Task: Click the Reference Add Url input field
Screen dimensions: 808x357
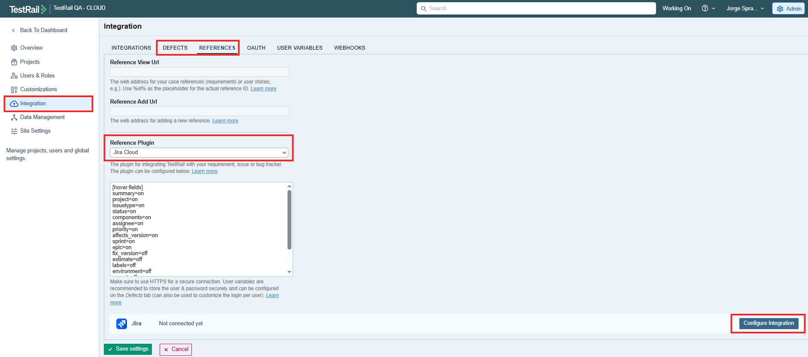Action: coord(200,111)
